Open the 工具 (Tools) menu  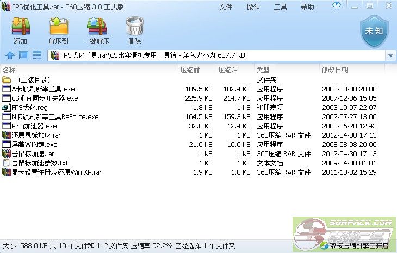click(x=280, y=7)
